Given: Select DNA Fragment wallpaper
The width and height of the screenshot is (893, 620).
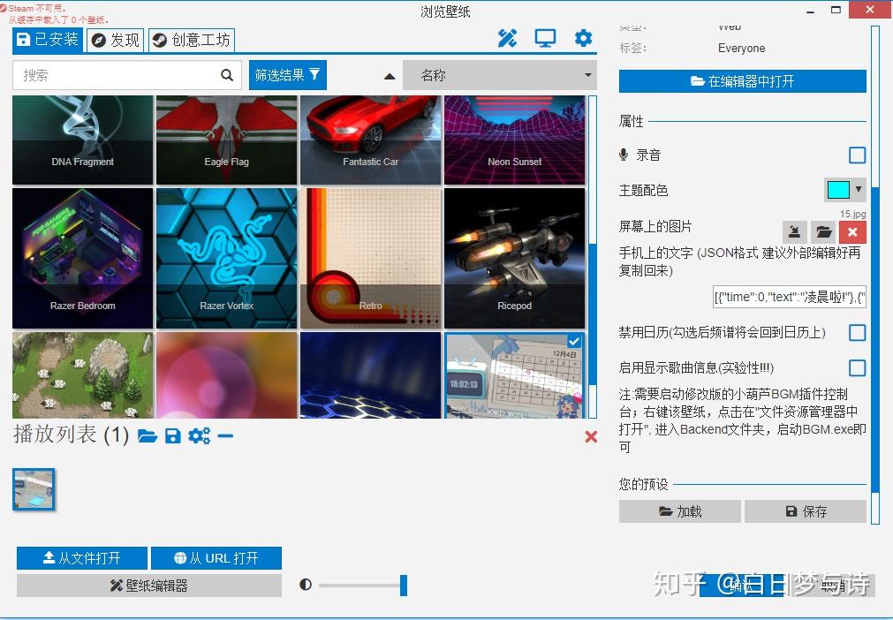Looking at the screenshot, I should pos(82,140).
